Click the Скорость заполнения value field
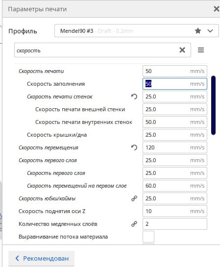 pyautogui.click(x=175, y=84)
